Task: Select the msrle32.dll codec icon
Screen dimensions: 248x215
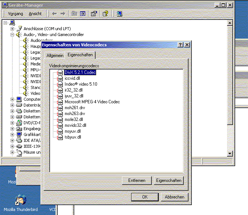Action: tap(60, 119)
